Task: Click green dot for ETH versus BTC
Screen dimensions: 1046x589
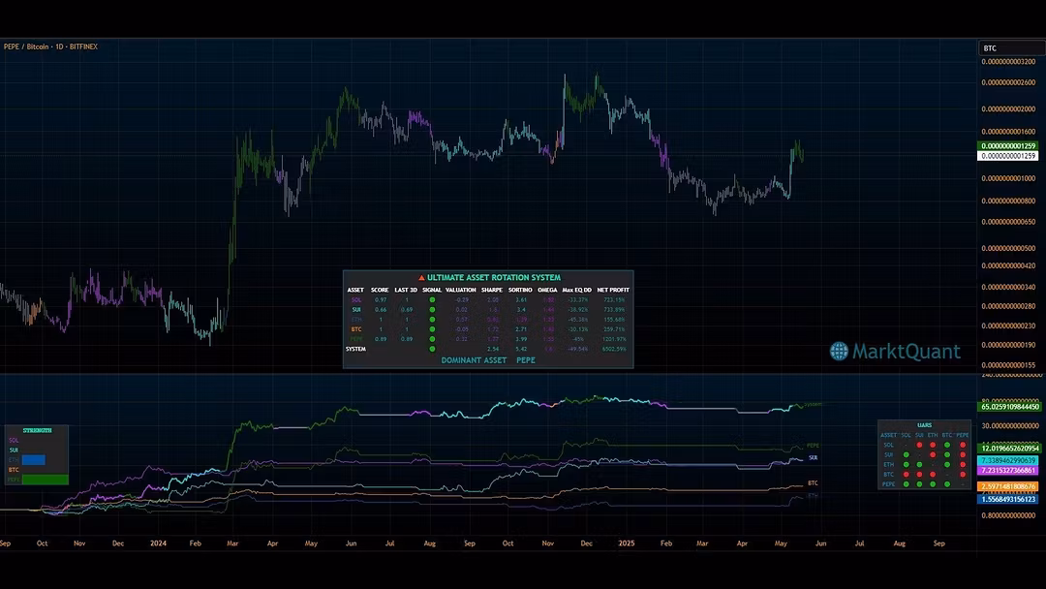Action: pos(946,464)
